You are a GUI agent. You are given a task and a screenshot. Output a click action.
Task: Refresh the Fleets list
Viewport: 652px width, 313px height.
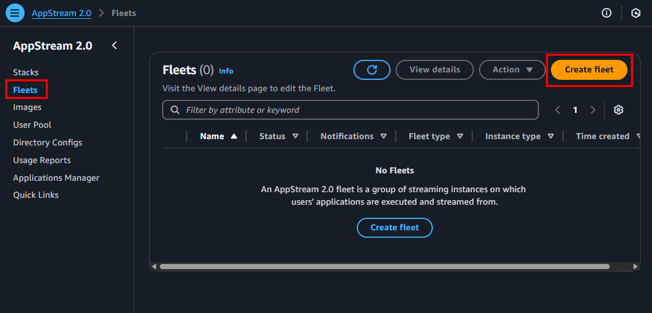point(372,70)
